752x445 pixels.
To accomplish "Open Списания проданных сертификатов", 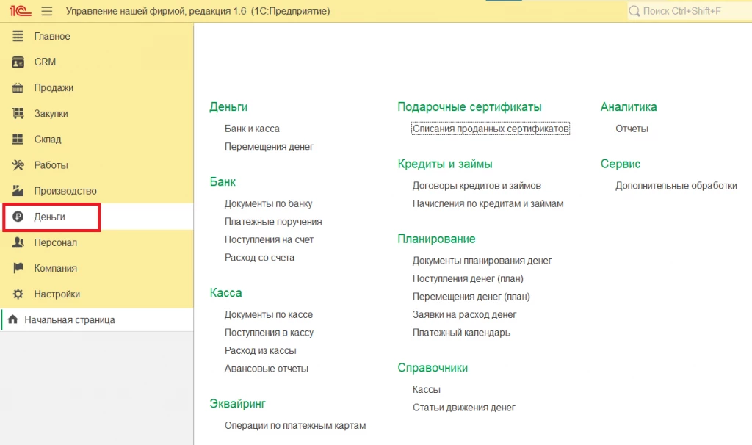I will click(491, 129).
